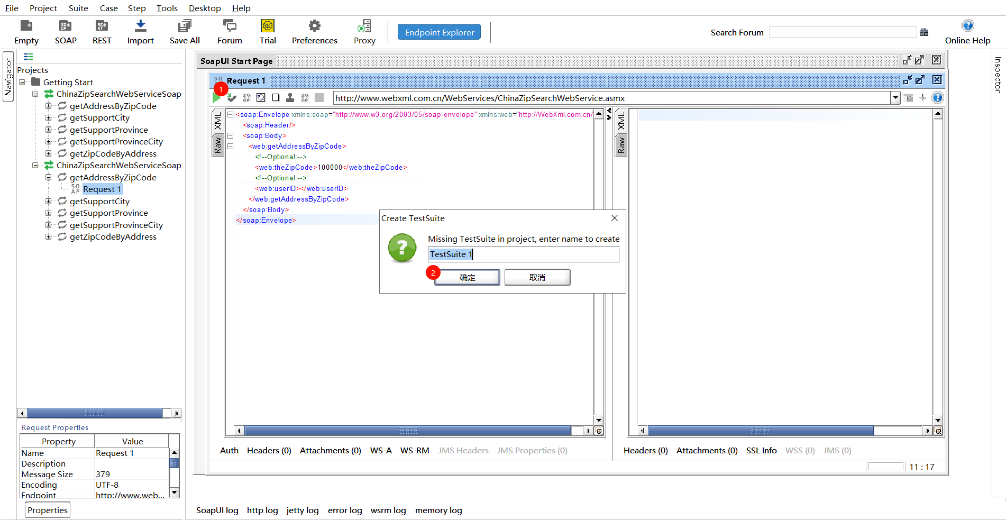This screenshot has width=1006, height=520.
Task: Click the list view icon above Projects
Action: point(28,57)
